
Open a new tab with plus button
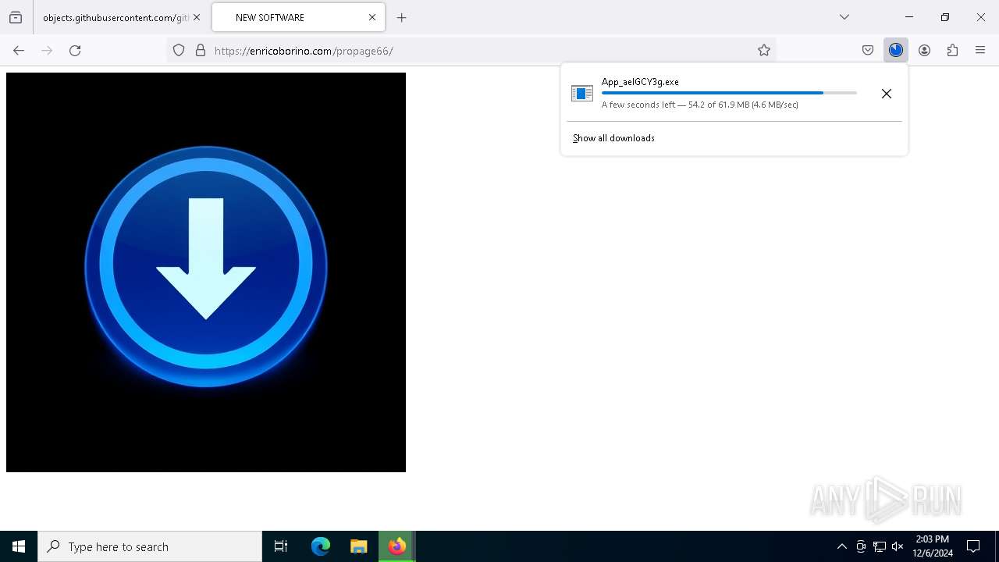point(402,17)
